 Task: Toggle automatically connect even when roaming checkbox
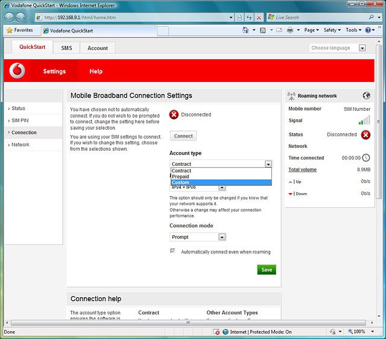(174, 252)
